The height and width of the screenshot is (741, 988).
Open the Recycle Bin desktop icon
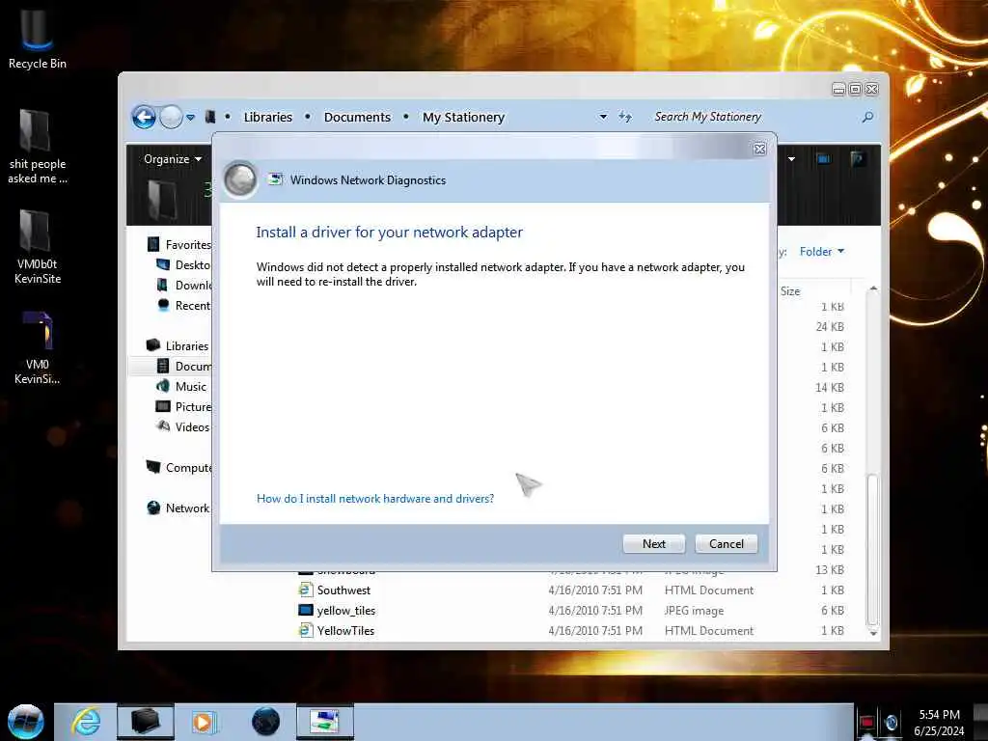[37, 38]
